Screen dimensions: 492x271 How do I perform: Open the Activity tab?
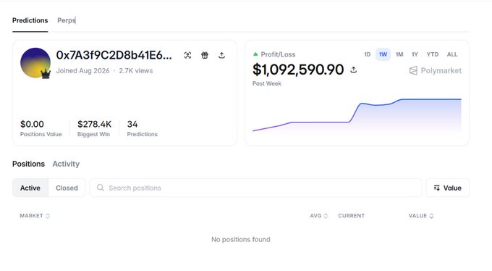coord(66,164)
